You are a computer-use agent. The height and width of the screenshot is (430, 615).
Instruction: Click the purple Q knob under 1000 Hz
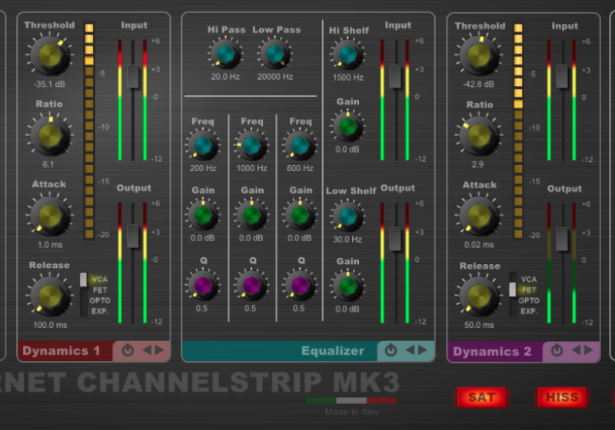pyautogui.click(x=251, y=286)
